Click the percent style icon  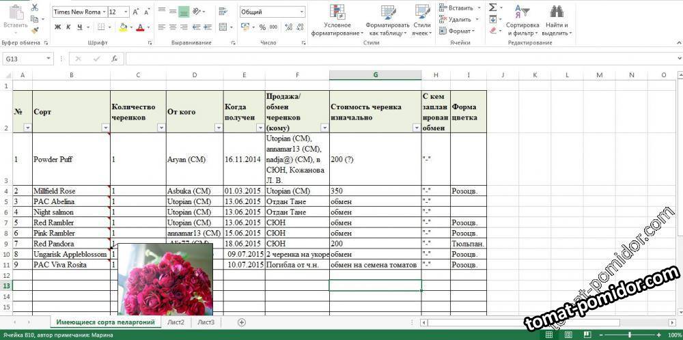pos(262,27)
